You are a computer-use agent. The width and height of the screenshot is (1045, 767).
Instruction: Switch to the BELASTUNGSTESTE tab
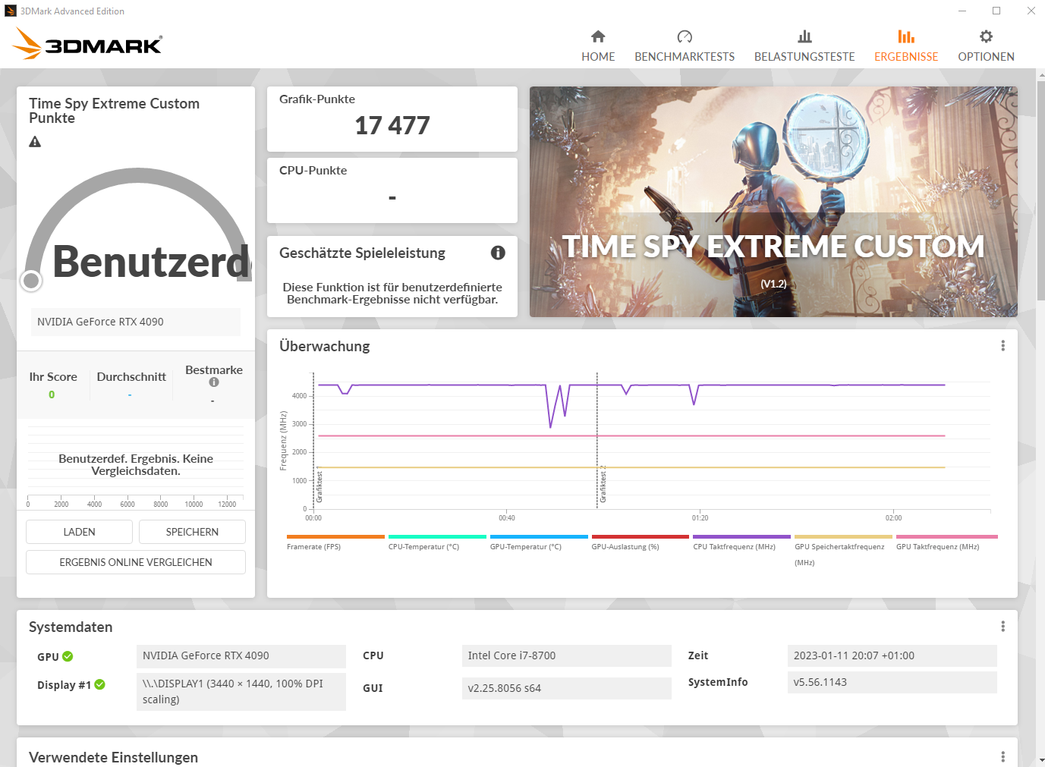point(804,46)
